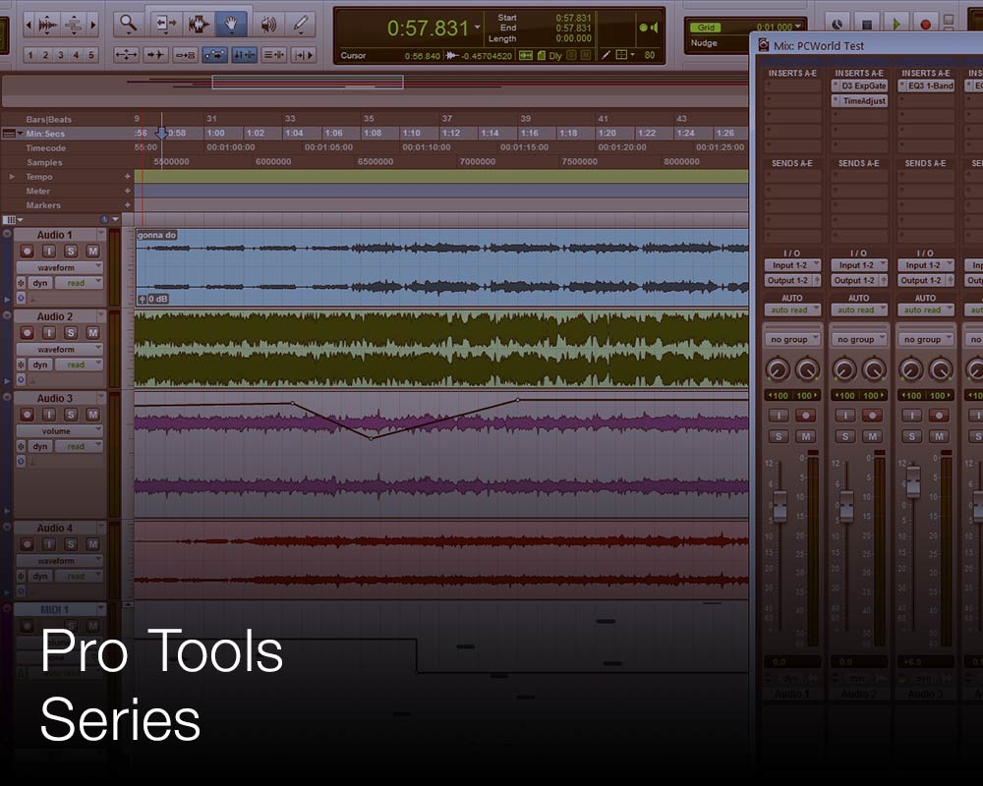Image resolution: width=983 pixels, height=786 pixels.
Task: Select the Pencil tool
Action: [301, 24]
